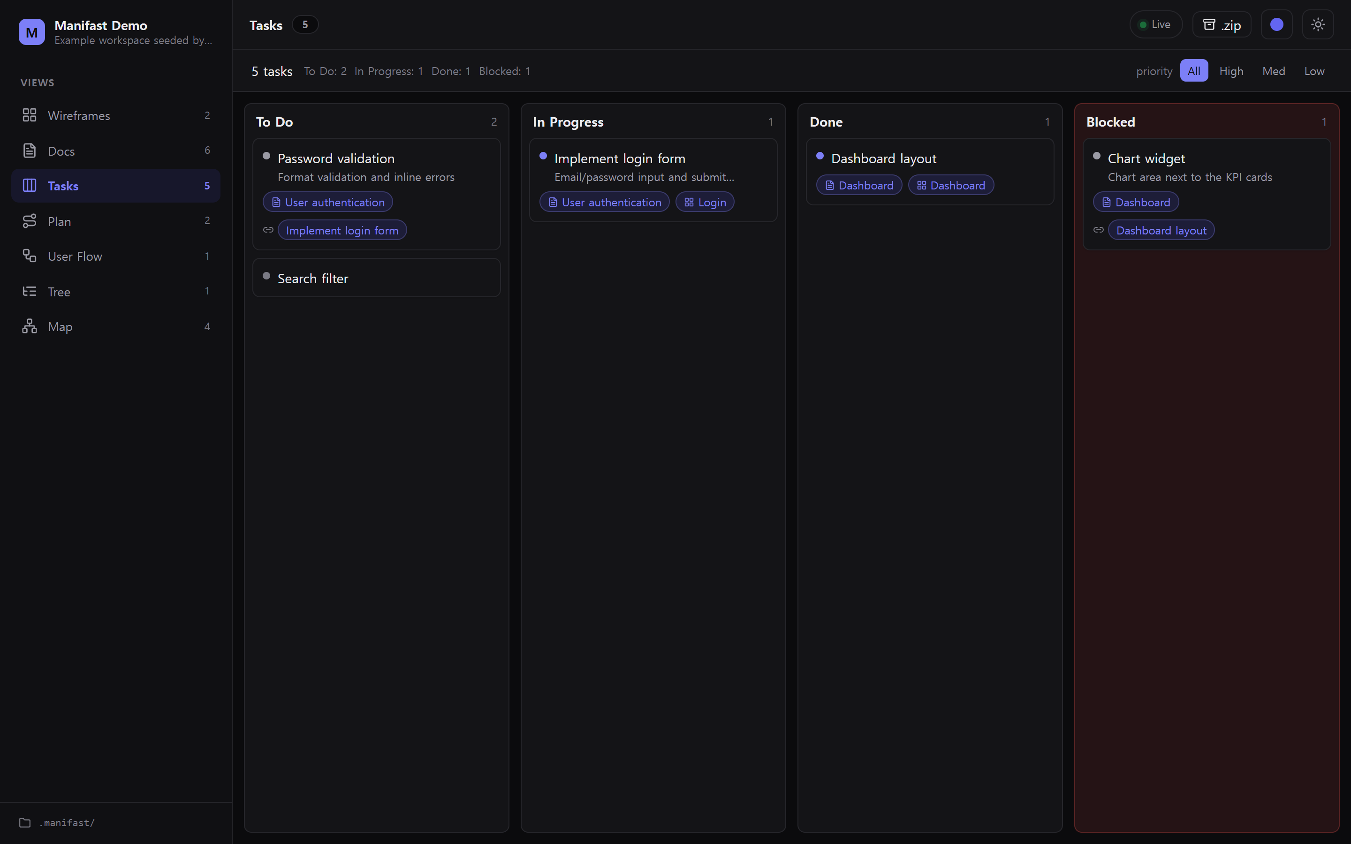The width and height of the screenshot is (1351, 844).
Task: Open the Chart widget task title
Action: 1146,158
